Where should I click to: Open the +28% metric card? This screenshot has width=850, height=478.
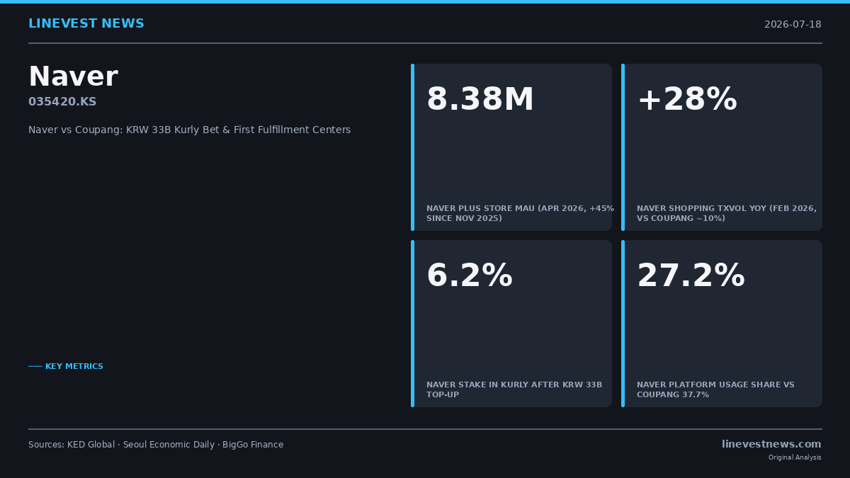pos(722,147)
